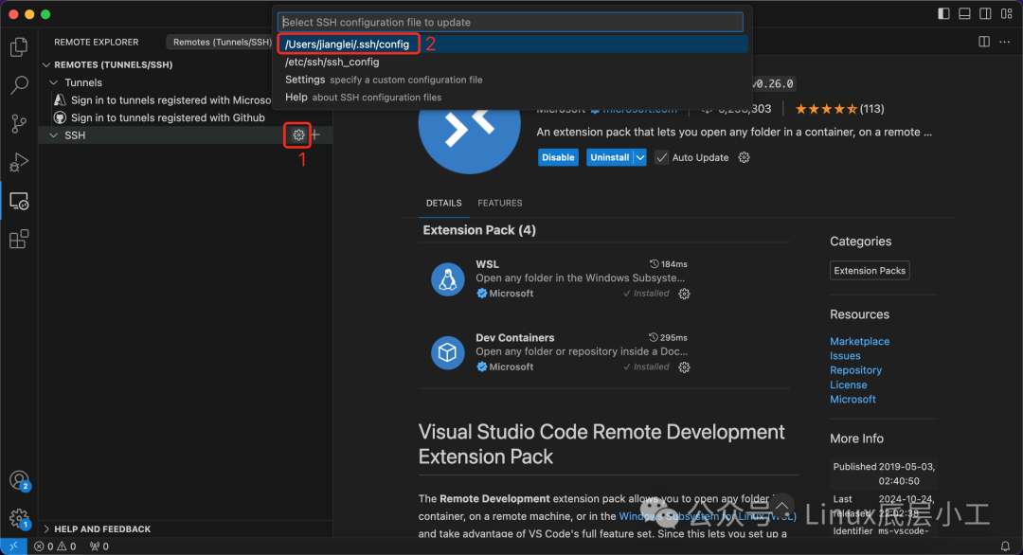The image size is (1023, 555).
Task: Open the Source Control view
Action: (19, 123)
